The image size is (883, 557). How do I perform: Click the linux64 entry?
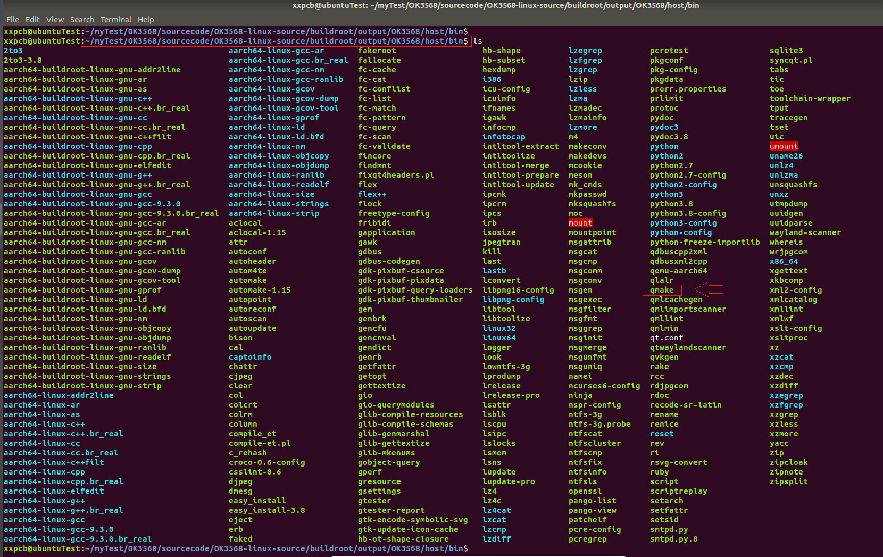point(499,338)
